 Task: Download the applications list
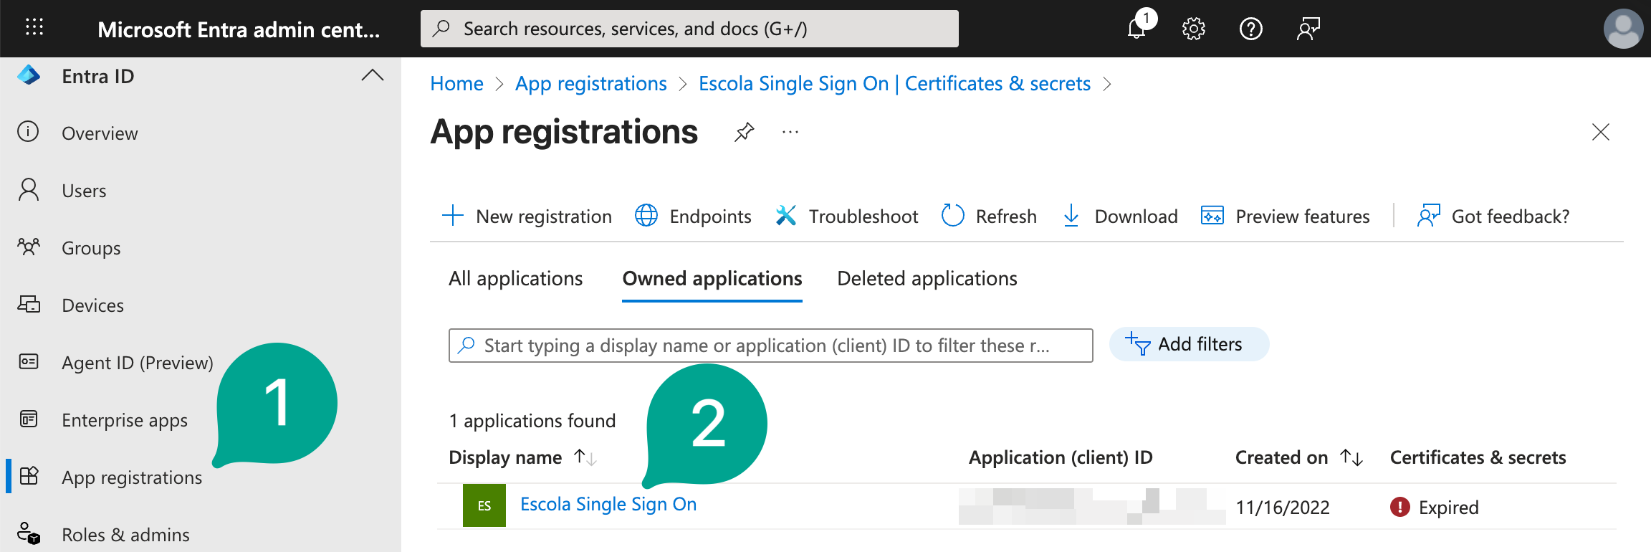pyautogui.click(x=1119, y=216)
